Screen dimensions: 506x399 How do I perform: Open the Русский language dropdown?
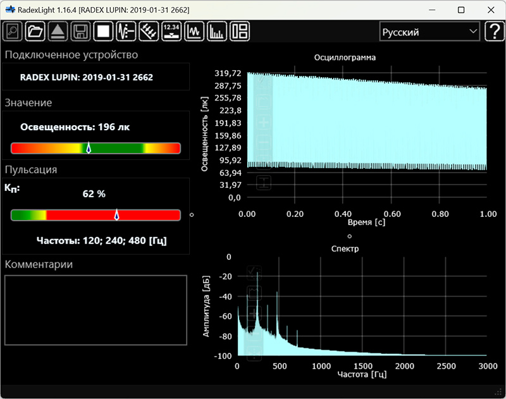[x=429, y=32]
